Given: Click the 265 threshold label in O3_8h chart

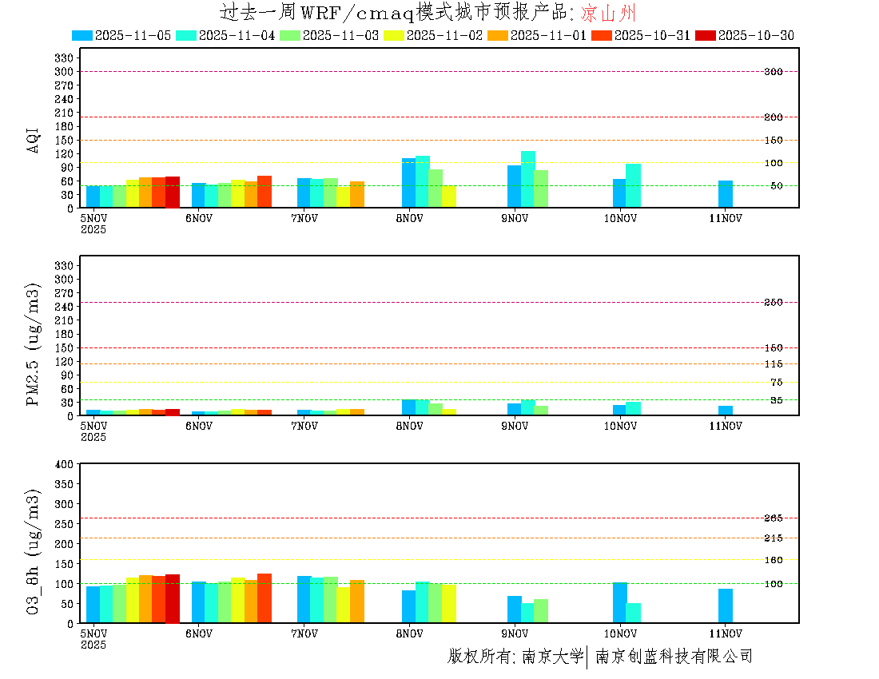Looking at the screenshot, I should 773,518.
